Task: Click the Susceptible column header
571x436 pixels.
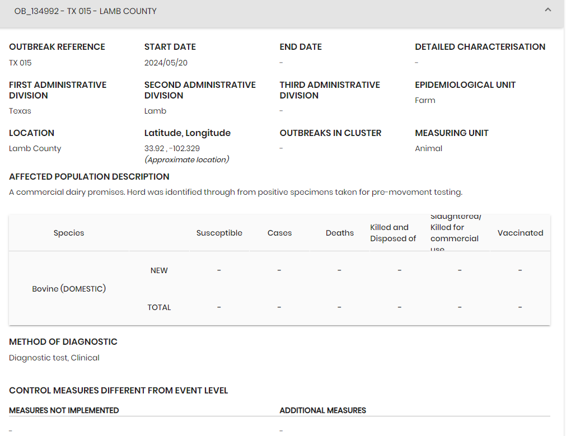Action: pyautogui.click(x=219, y=233)
